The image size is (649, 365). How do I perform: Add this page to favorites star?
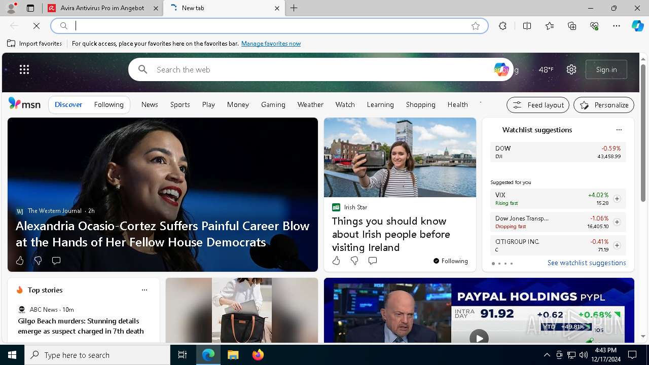[476, 26]
